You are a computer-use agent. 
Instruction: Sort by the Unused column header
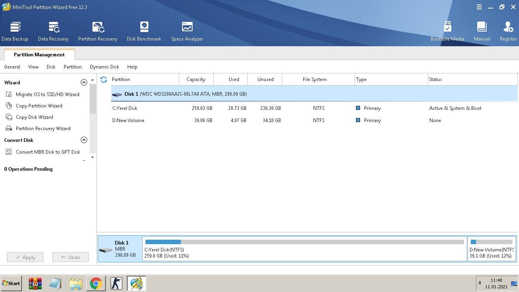265,79
